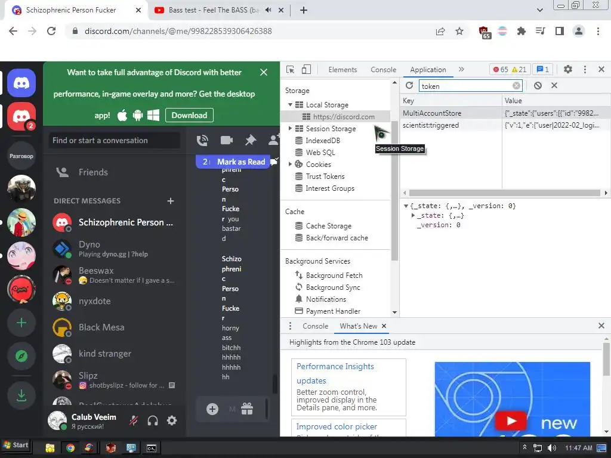Click the Clear All storage circle-slash icon
611x458 pixels.
[x=538, y=86]
